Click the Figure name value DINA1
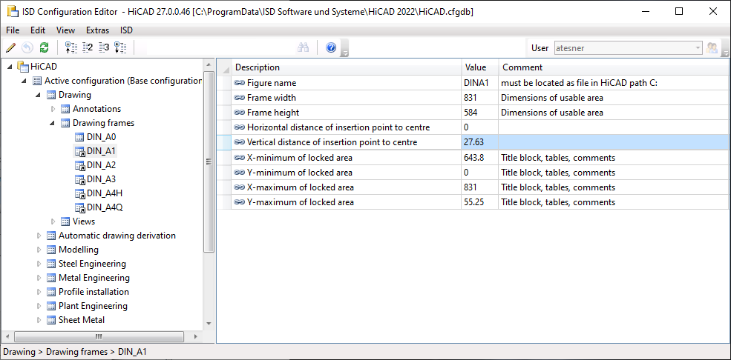 point(480,83)
